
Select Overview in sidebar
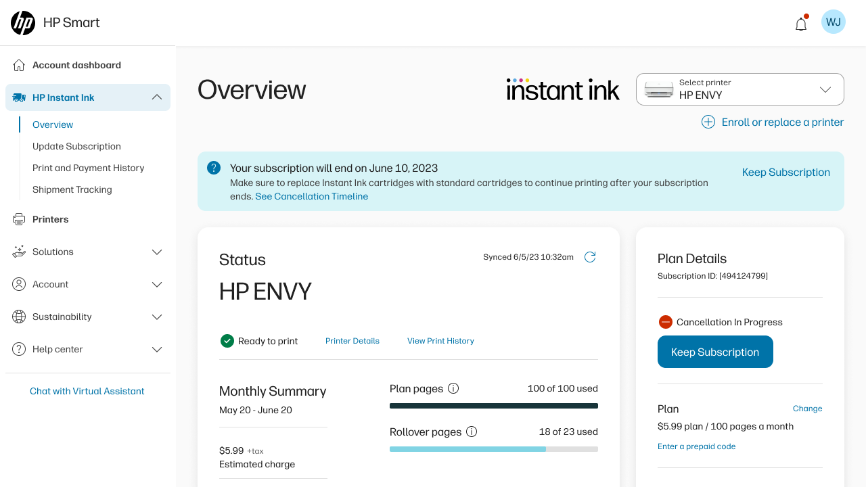coord(53,124)
